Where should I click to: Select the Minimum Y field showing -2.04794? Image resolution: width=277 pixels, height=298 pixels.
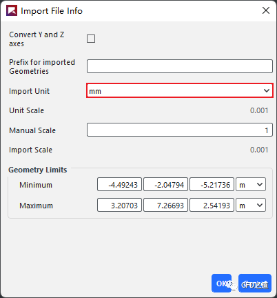[165, 184]
